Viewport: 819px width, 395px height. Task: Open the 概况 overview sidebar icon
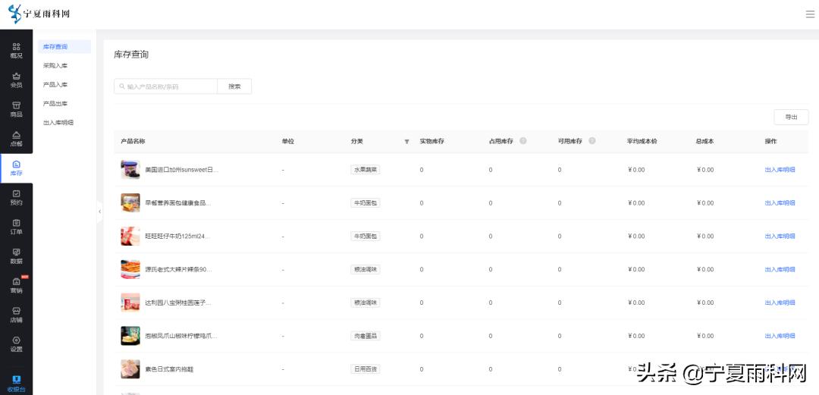[16, 51]
